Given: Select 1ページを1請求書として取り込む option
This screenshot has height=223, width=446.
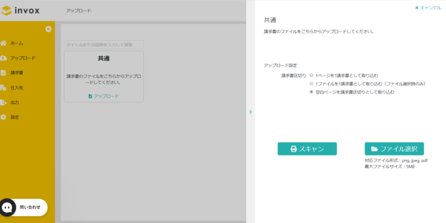Looking at the screenshot, I should [x=312, y=76].
